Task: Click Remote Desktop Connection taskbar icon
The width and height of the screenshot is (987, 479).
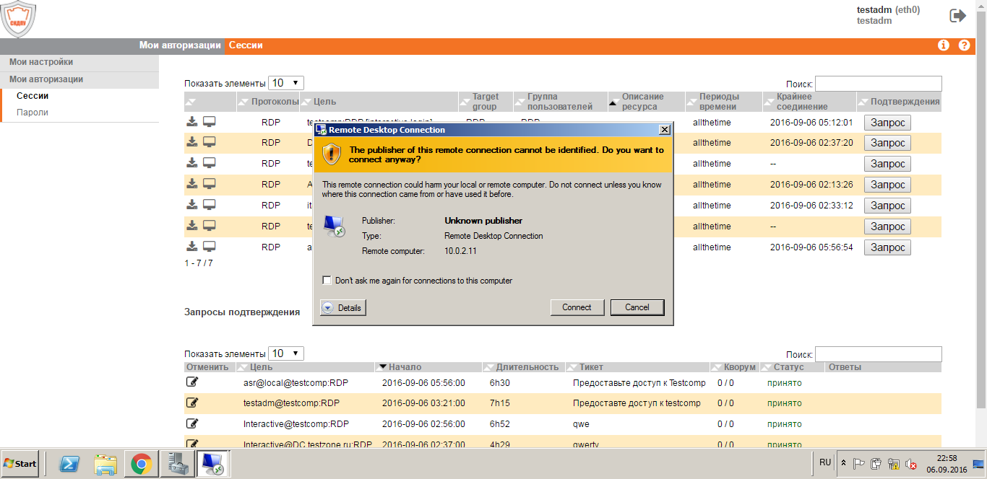Action: click(212, 464)
